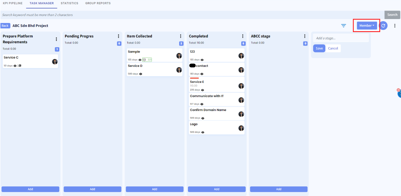The height and width of the screenshot is (196, 401).
Task: Switch to the Statistics tab
Action: click(x=69, y=3)
